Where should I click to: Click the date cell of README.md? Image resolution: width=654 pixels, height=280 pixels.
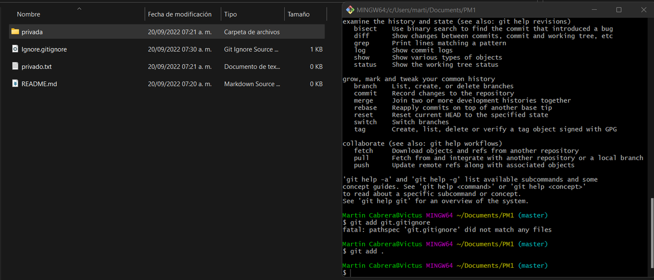180,84
